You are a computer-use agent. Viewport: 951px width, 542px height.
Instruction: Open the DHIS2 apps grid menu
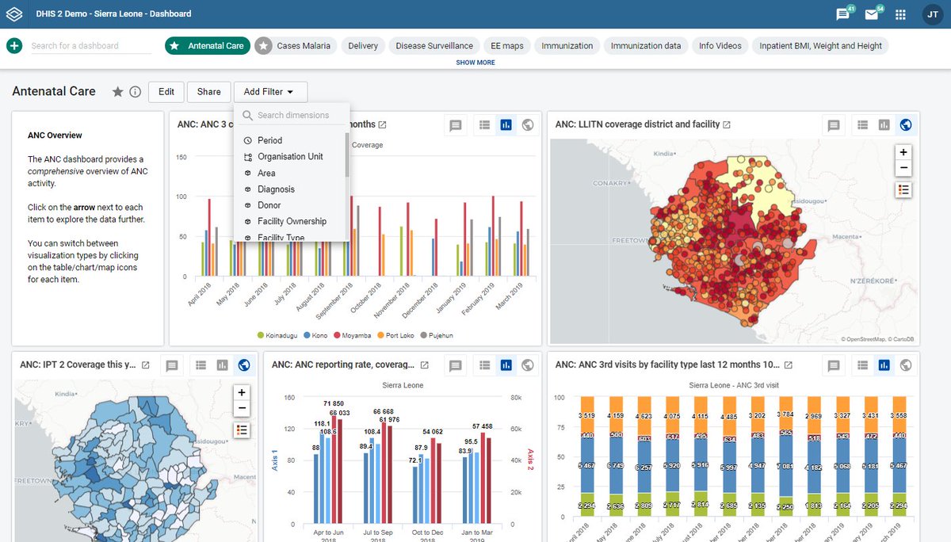click(900, 14)
